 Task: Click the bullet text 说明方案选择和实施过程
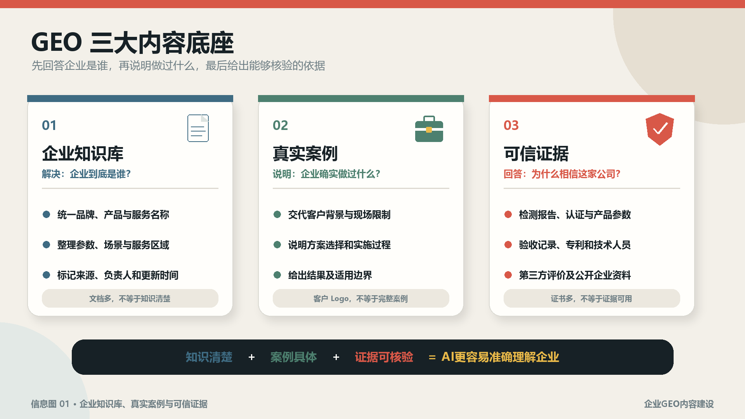pyautogui.click(x=339, y=245)
